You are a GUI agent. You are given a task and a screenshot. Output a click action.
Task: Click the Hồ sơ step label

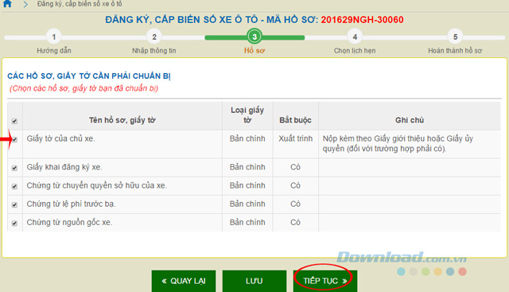[x=254, y=51]
